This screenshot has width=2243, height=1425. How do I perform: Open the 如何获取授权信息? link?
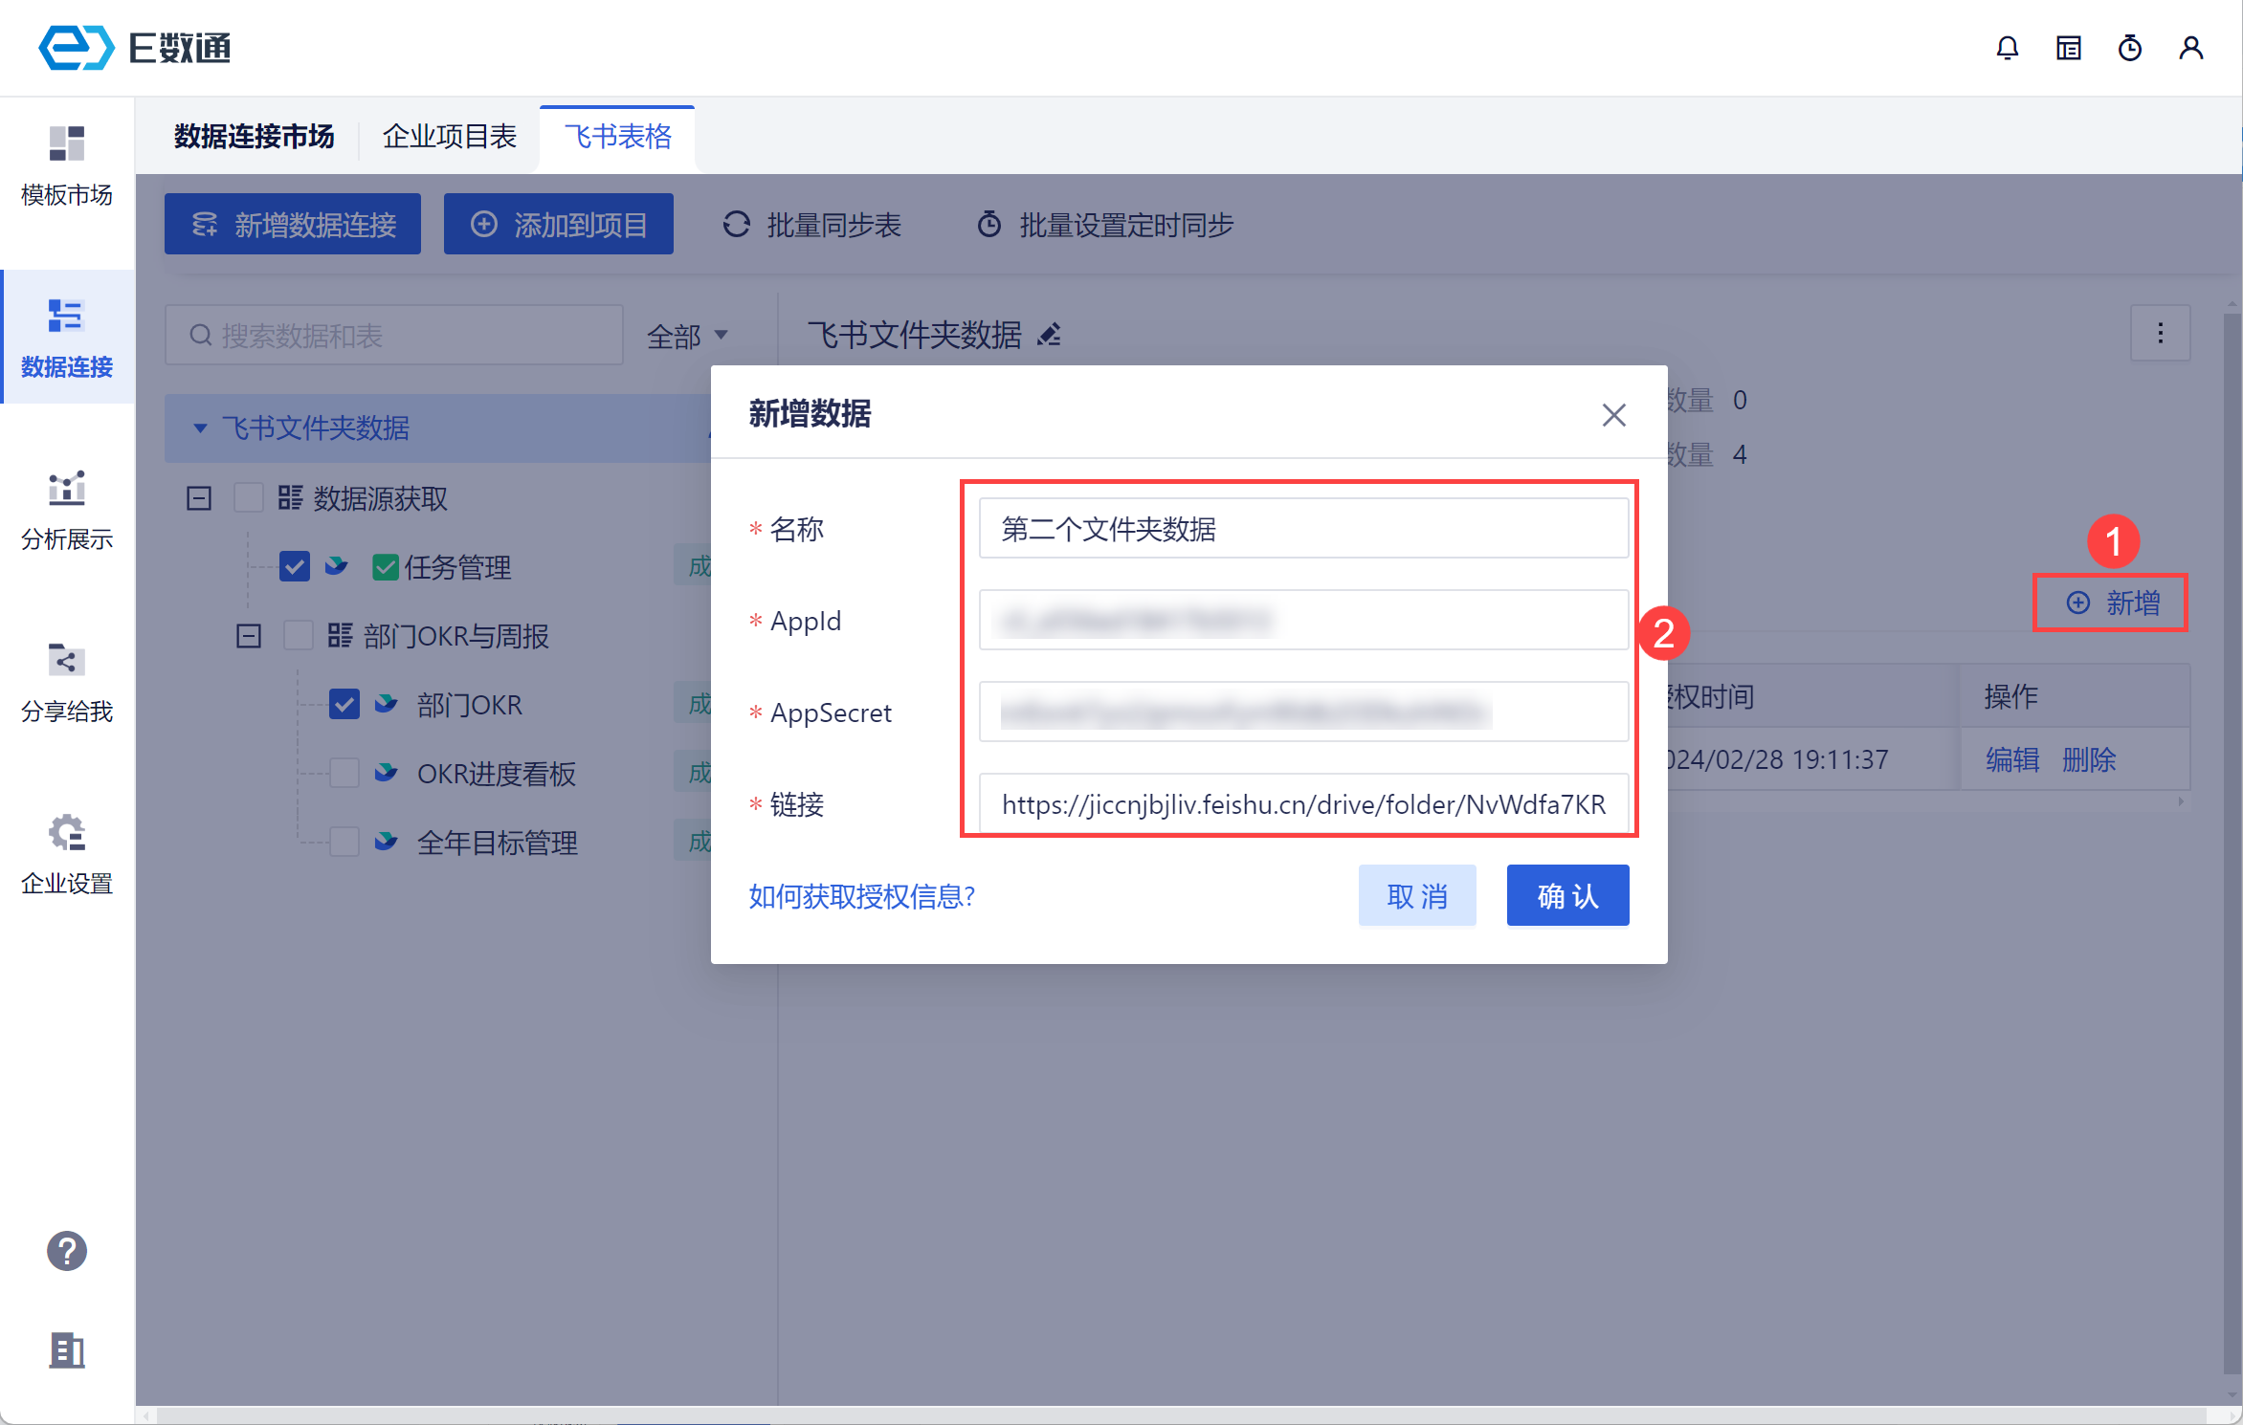861,896
